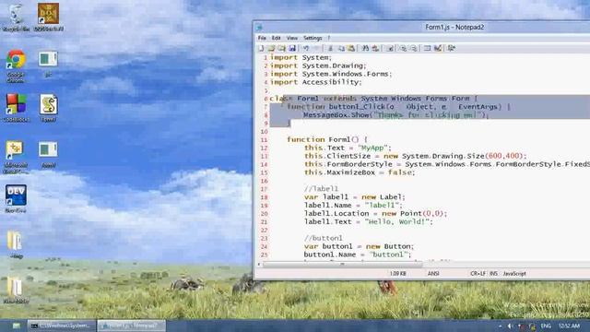Click the DOSBox desktop shortcut
The width and height of the screenshot is (590, 332).
[48, 18]
